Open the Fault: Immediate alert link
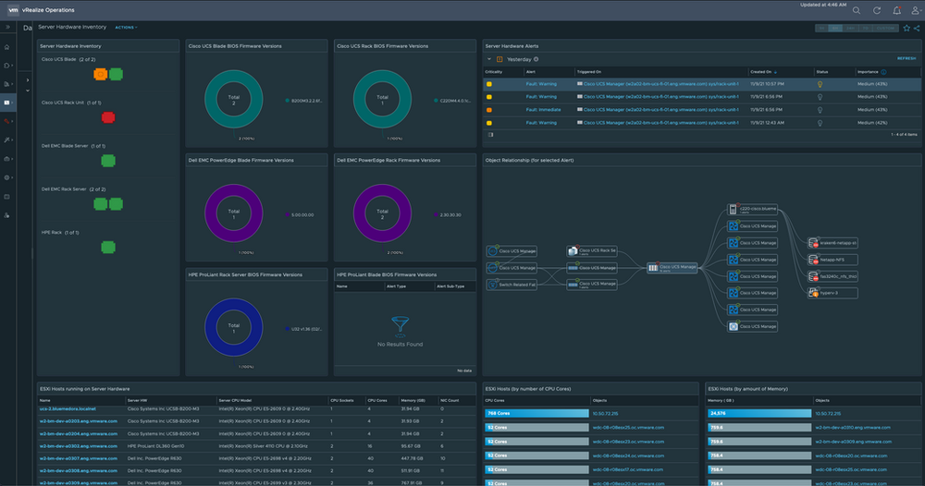The width and height of the screenshot is (925, 486). click(541, 109)
